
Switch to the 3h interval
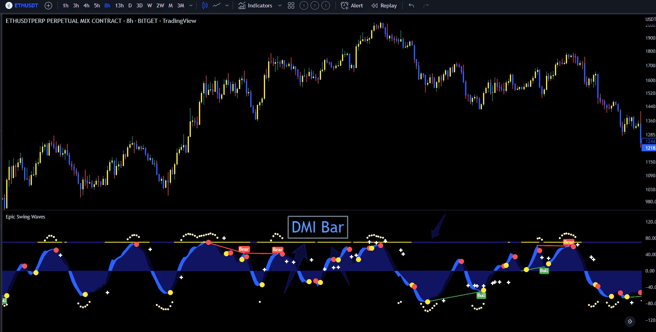76,5
